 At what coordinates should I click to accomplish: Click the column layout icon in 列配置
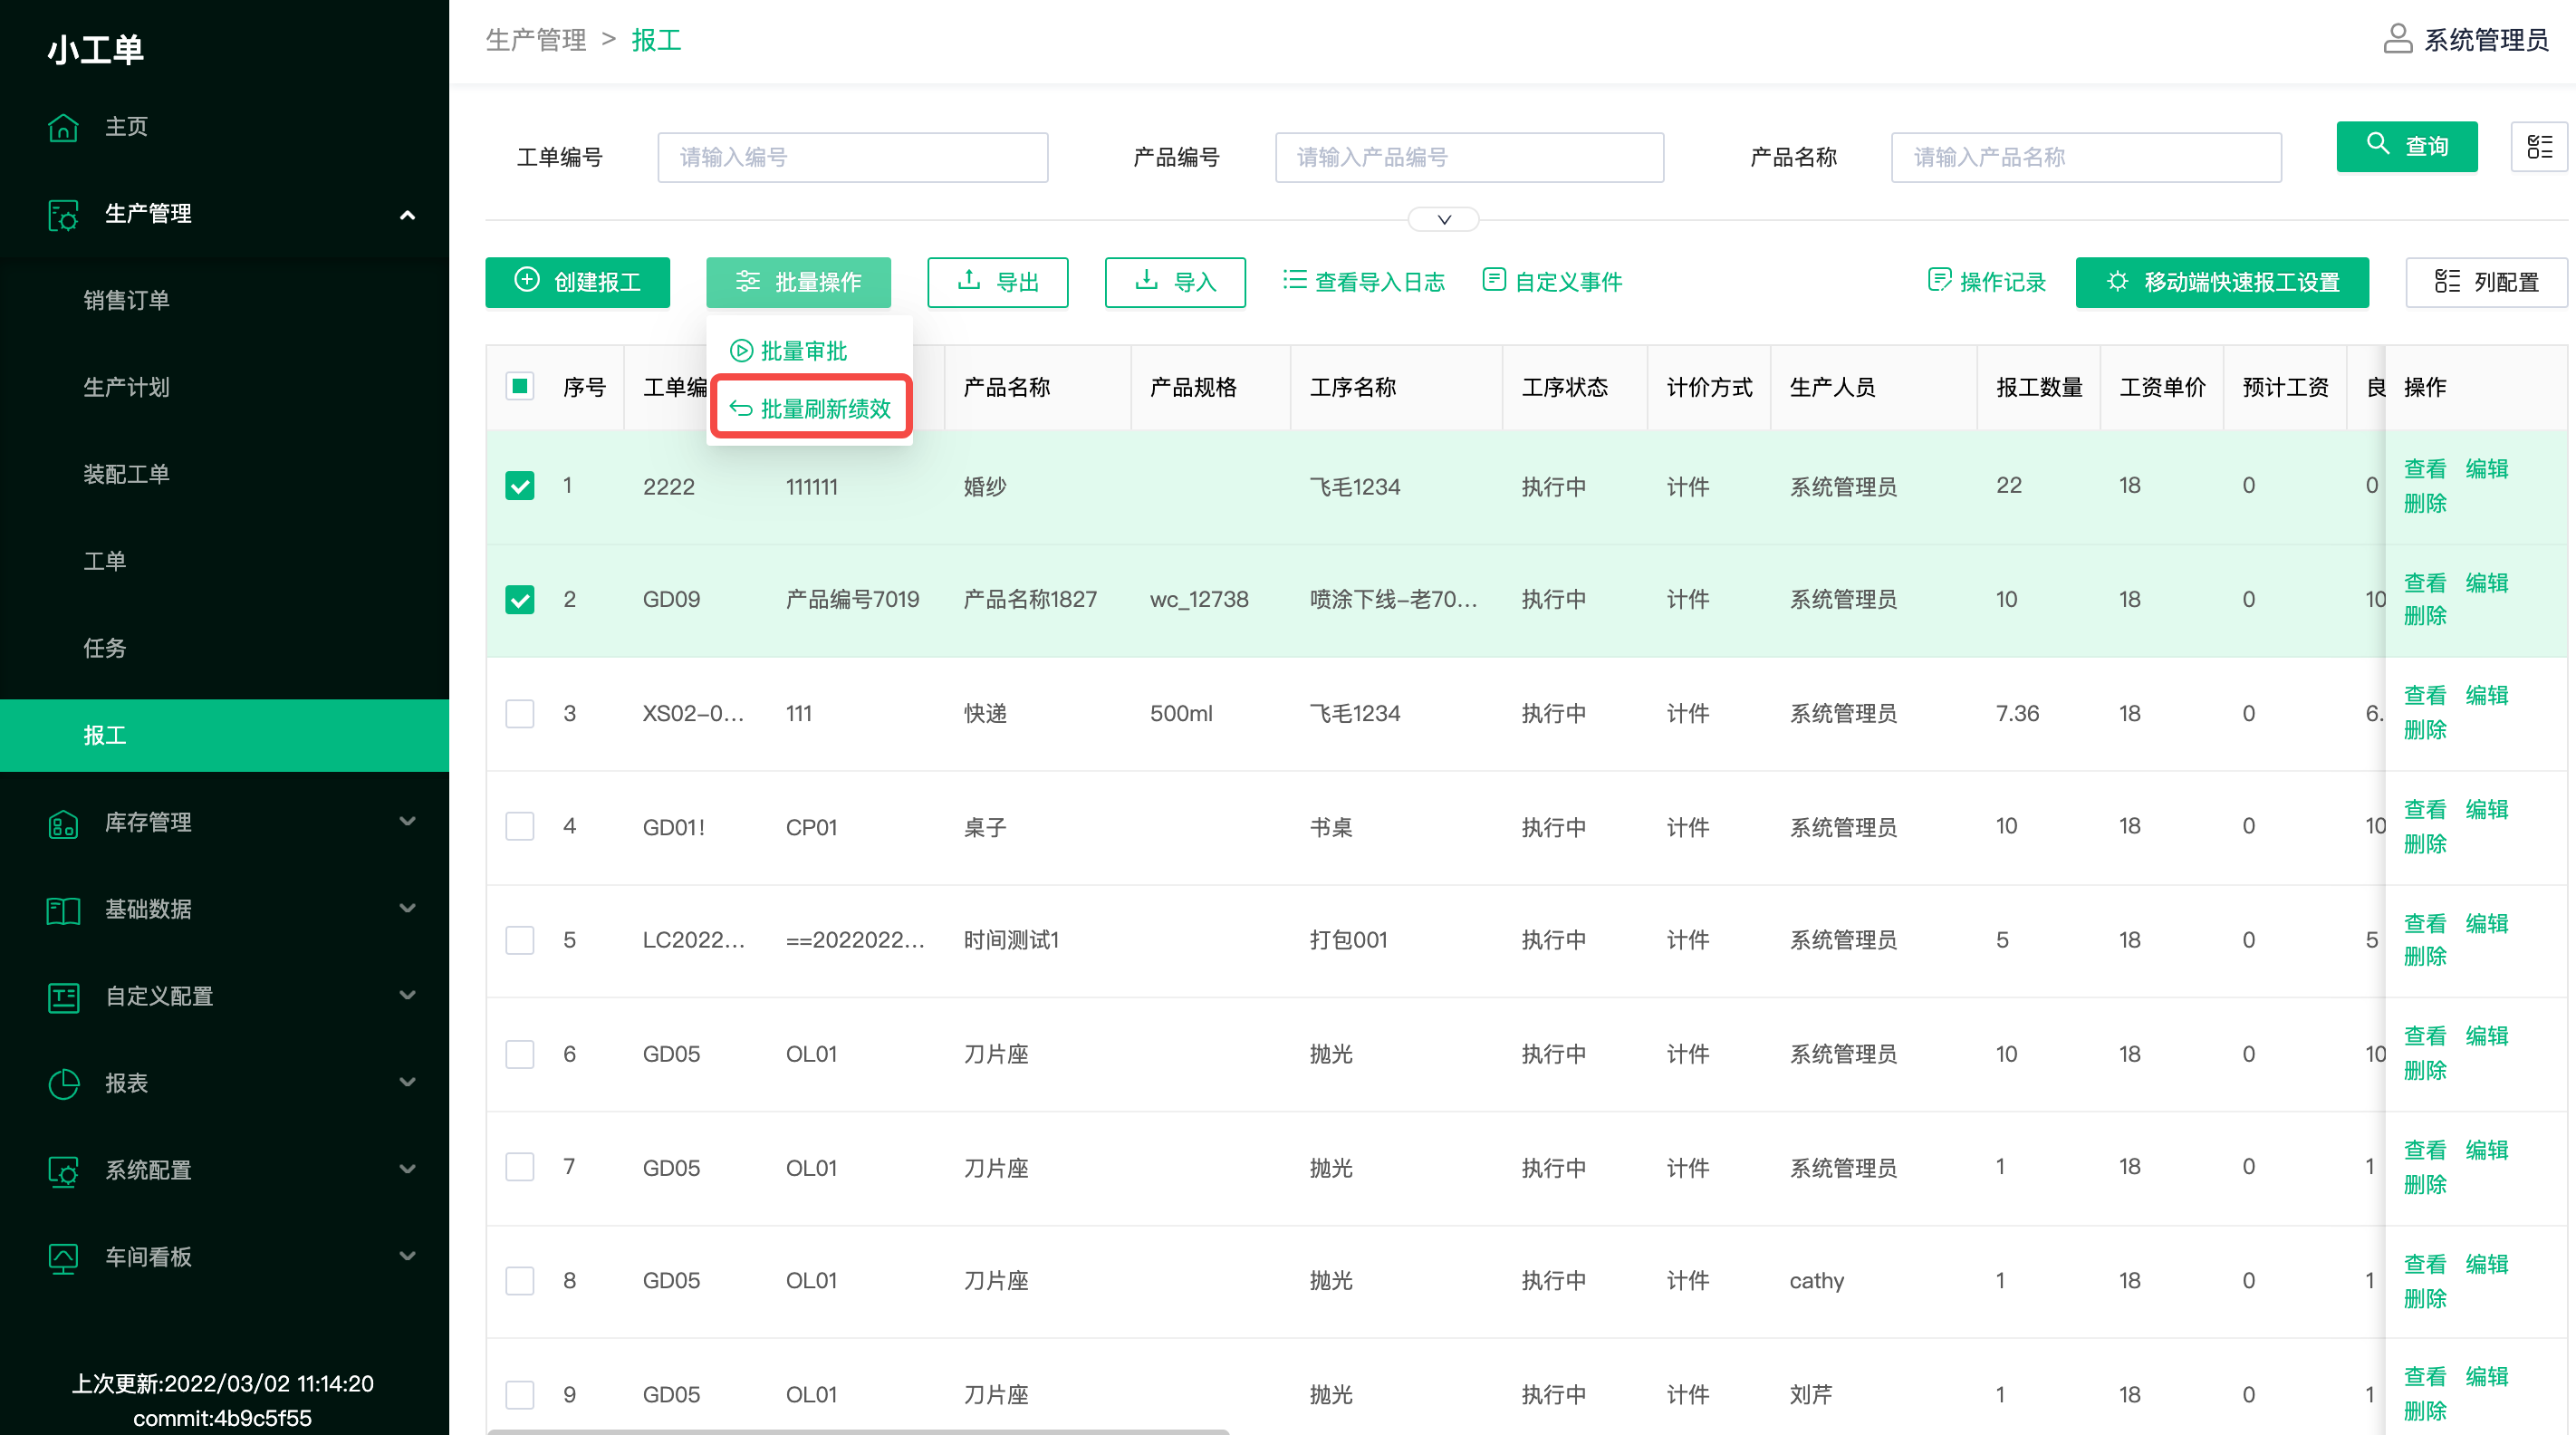point(2447,282)
